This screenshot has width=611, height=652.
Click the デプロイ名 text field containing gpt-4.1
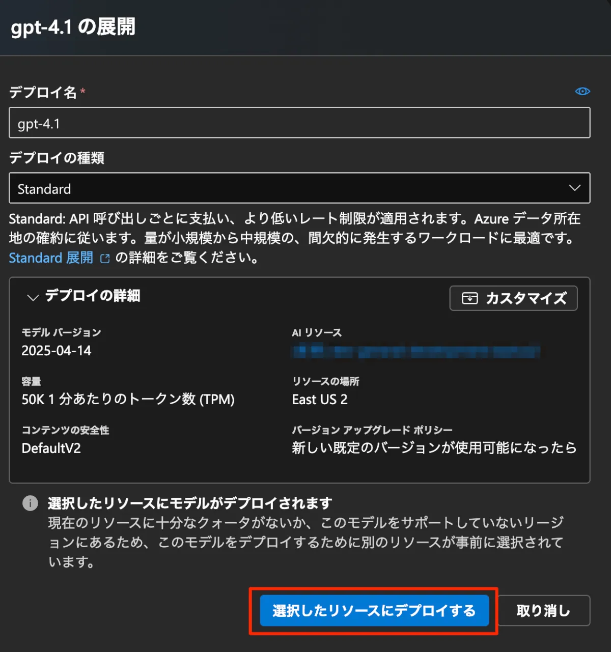[299, 123]
